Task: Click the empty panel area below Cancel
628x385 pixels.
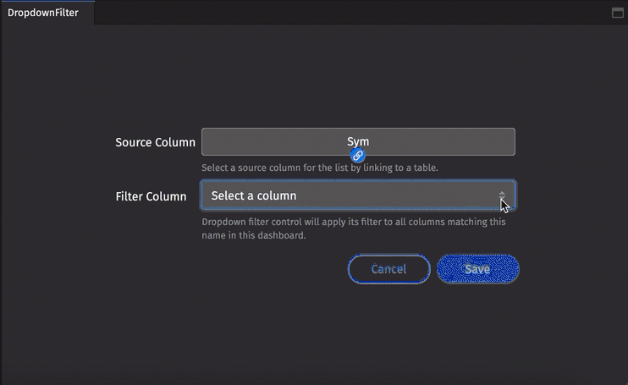Action: coord(388,330)
